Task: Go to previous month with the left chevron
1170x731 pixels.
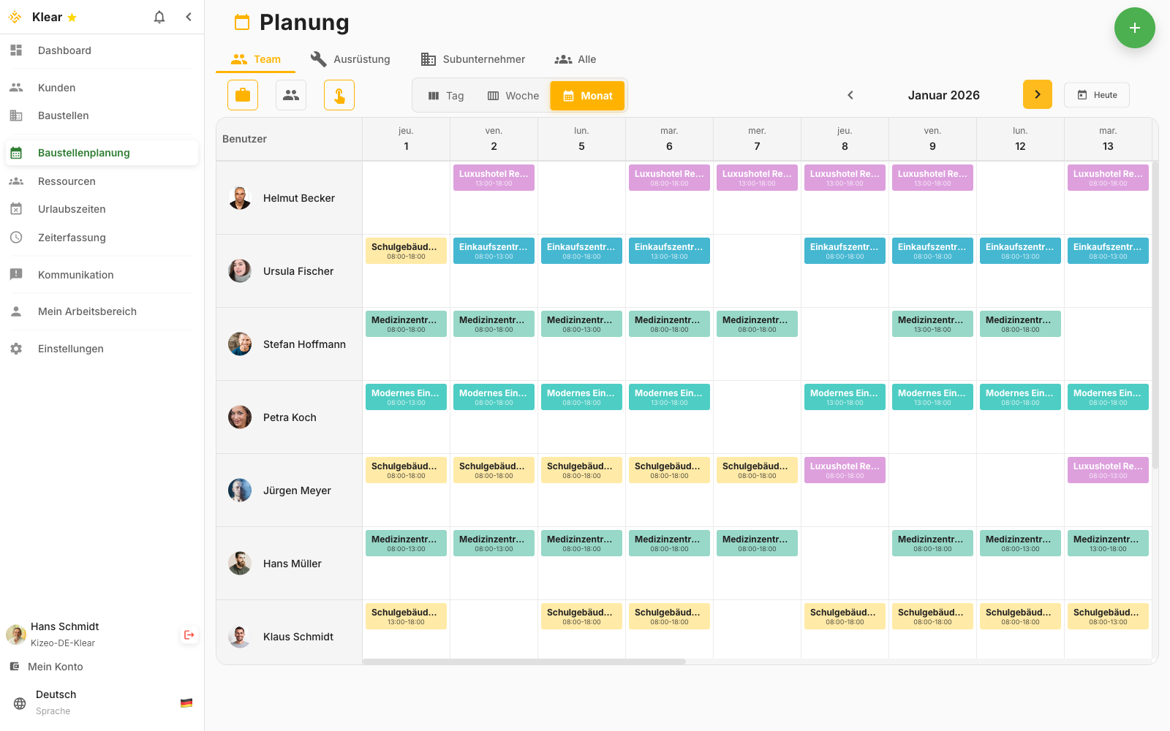Action: [850, 94]
